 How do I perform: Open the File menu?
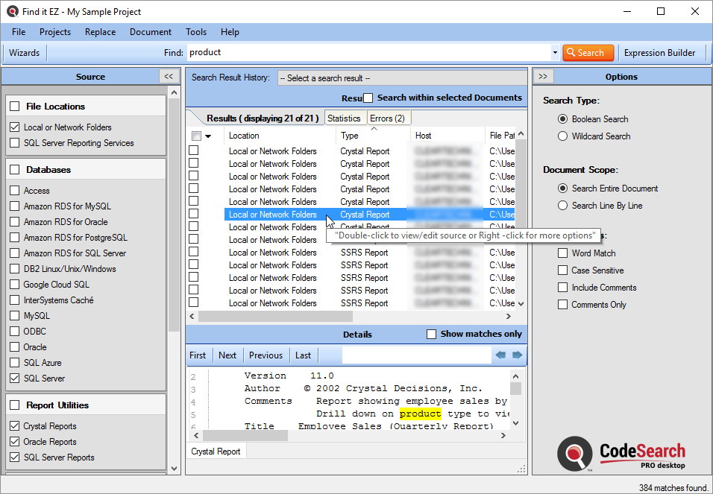pyautogui.click(x=19, y=32)
